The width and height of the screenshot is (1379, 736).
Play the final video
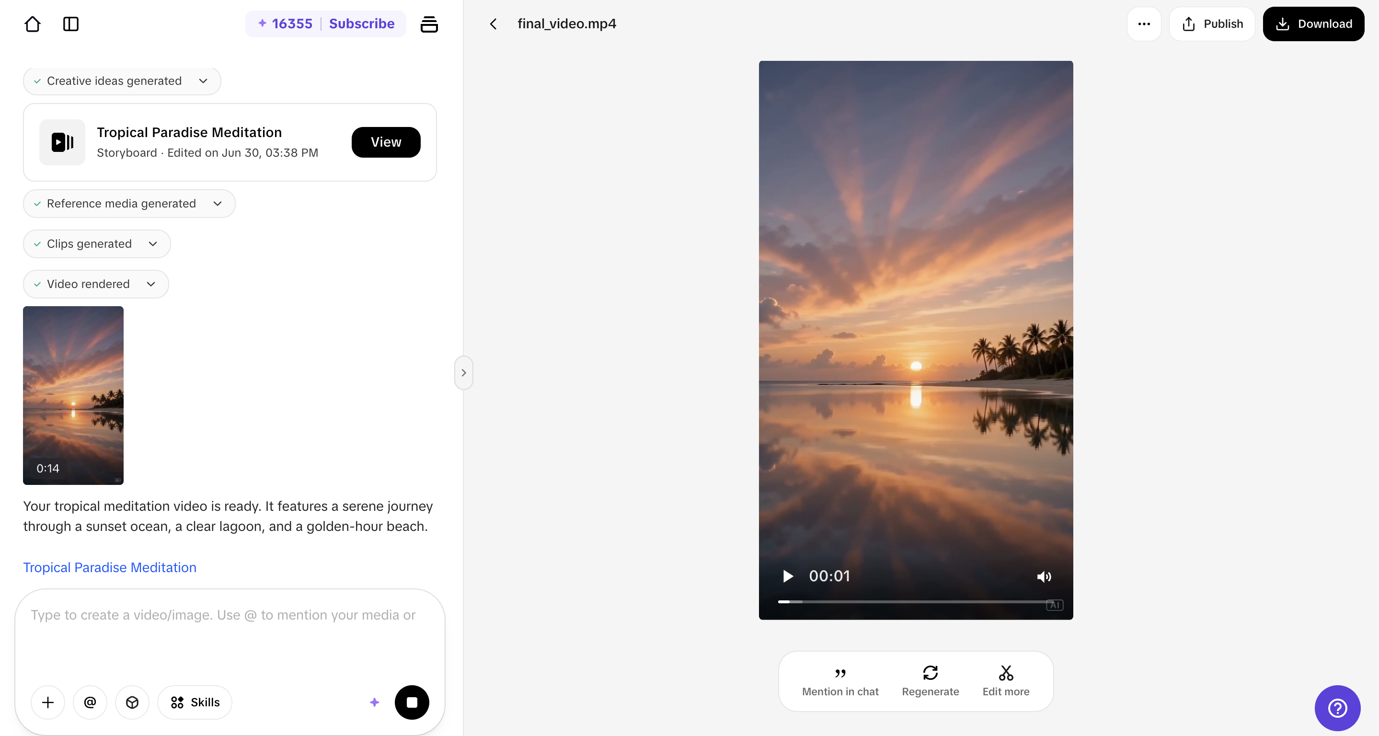[788, 576]
